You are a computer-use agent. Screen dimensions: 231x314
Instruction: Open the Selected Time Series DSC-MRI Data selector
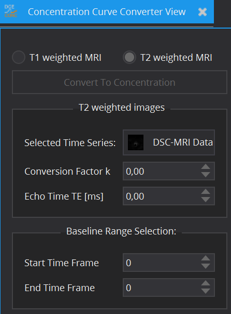(169, 142)
